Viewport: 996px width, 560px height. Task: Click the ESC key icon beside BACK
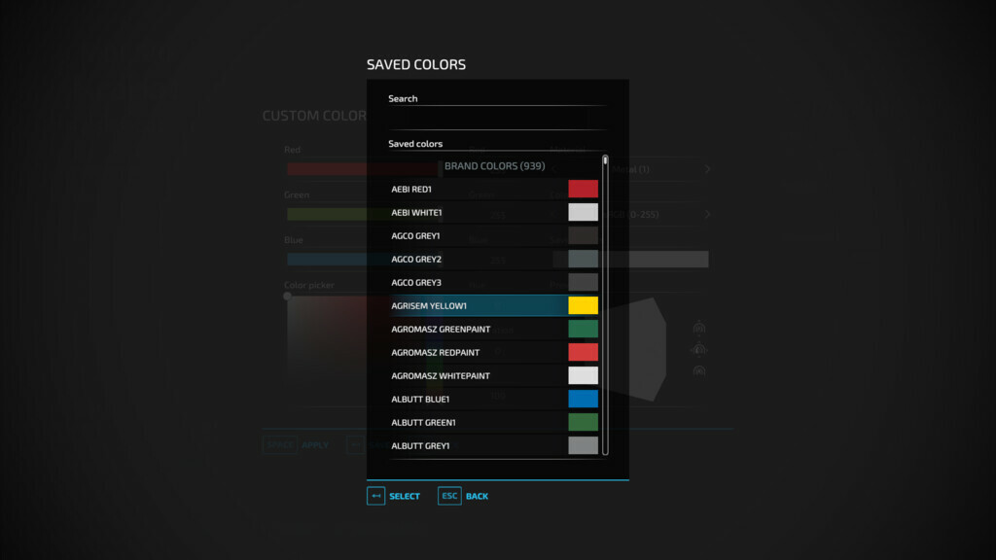449,496
